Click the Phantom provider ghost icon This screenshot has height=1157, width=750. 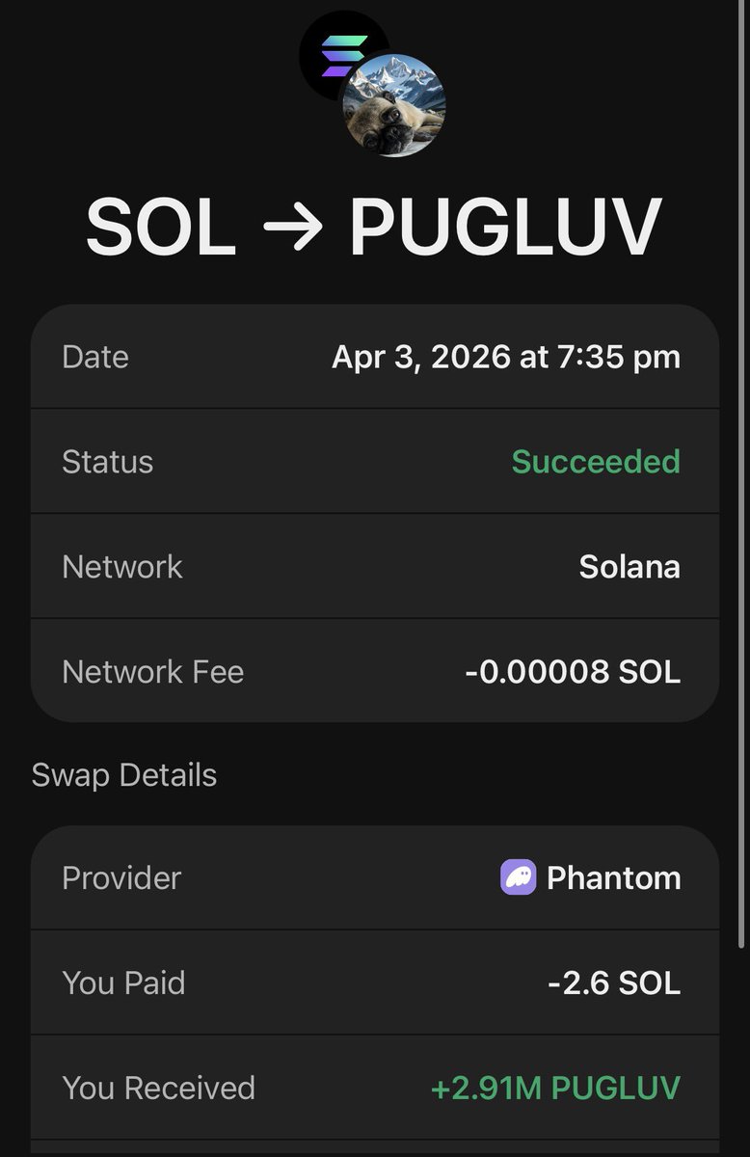tap(518, 877)
